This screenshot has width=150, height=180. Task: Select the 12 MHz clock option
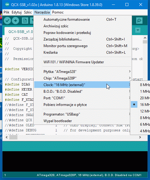coord(140,111)
